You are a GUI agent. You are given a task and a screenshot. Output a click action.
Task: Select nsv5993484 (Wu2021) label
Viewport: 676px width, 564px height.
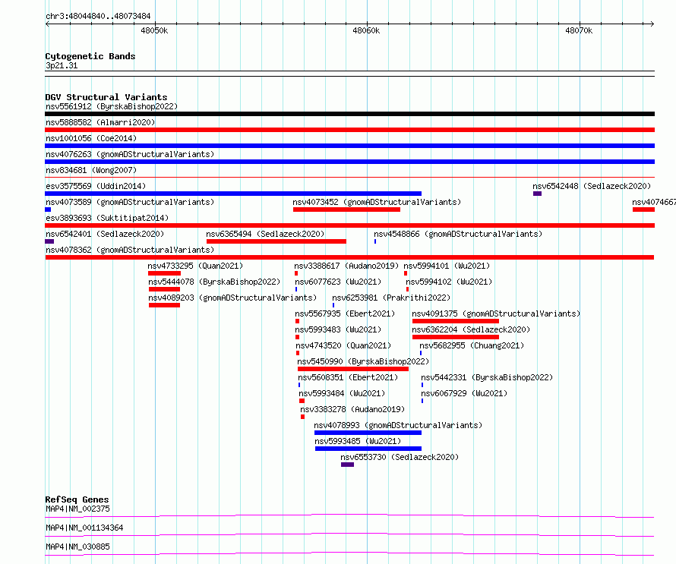(x=342, y=393)
